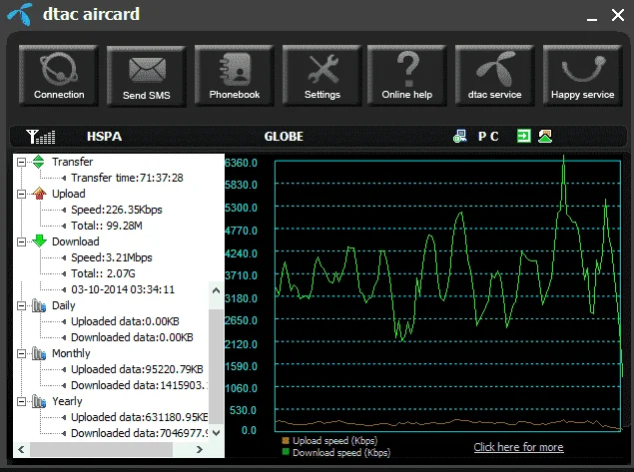This screenshot has width=634, height=472.
Task: Click the green arrow icon in status bar
Action: coord(523,136)
